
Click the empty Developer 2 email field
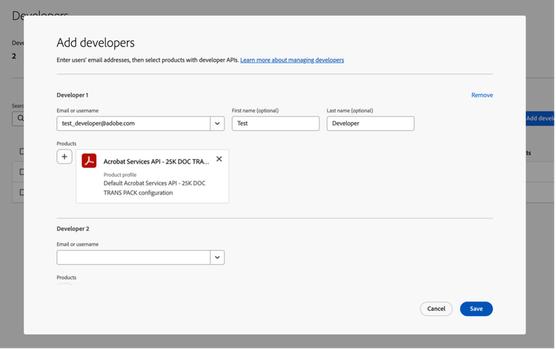[x=133, y=258]
